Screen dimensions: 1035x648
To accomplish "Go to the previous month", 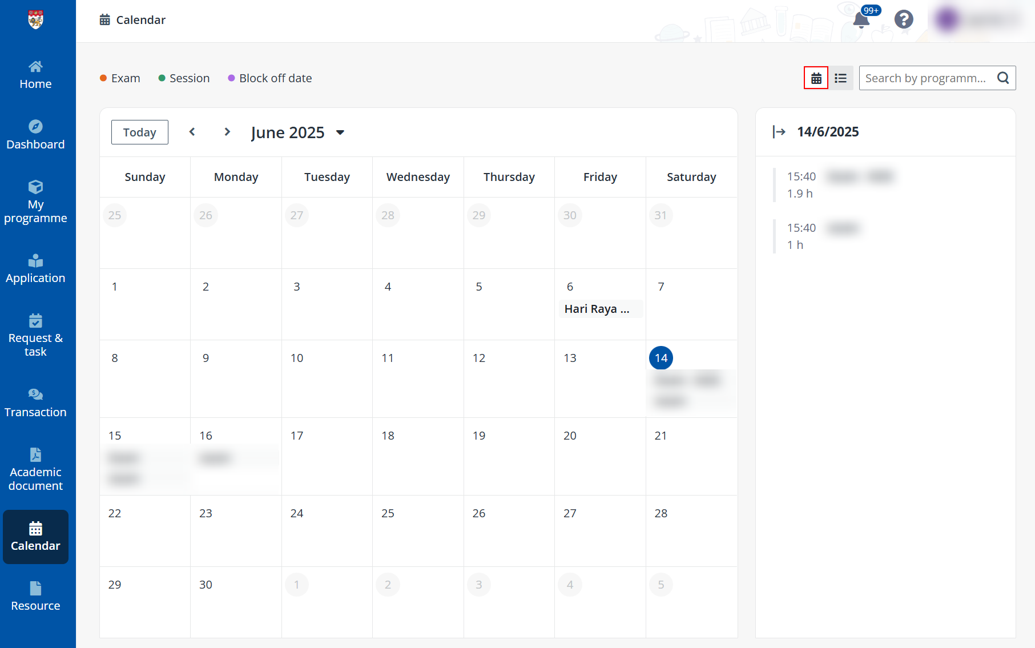I will (192, 132).
